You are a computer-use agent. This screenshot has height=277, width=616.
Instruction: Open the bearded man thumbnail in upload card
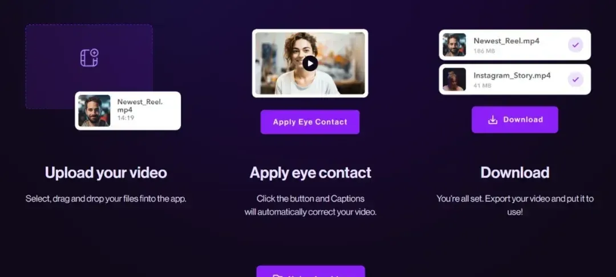(x=94, y=111)
